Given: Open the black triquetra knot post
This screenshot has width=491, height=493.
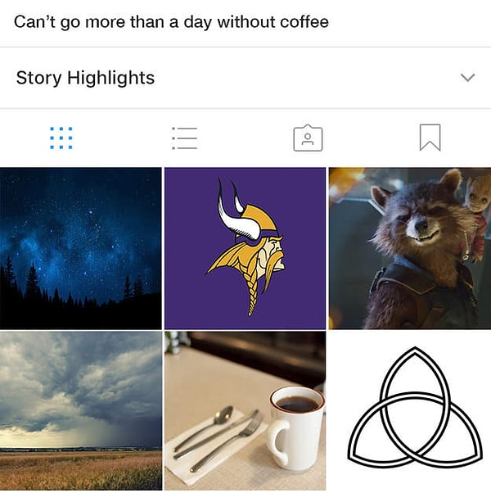Looking at the screenshot, I should [410, 410].
